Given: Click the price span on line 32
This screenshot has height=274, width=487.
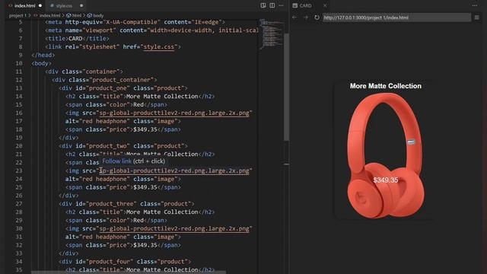Looking at the screenshot, I should 123,245.
